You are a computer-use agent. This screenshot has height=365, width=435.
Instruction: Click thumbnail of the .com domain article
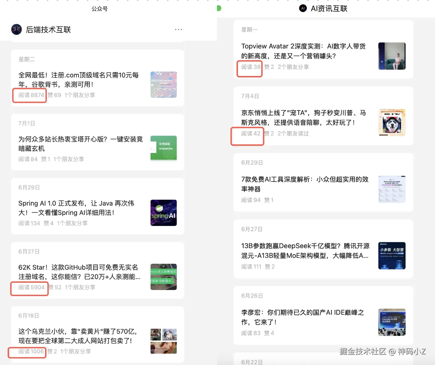click(x=164, y=85)
